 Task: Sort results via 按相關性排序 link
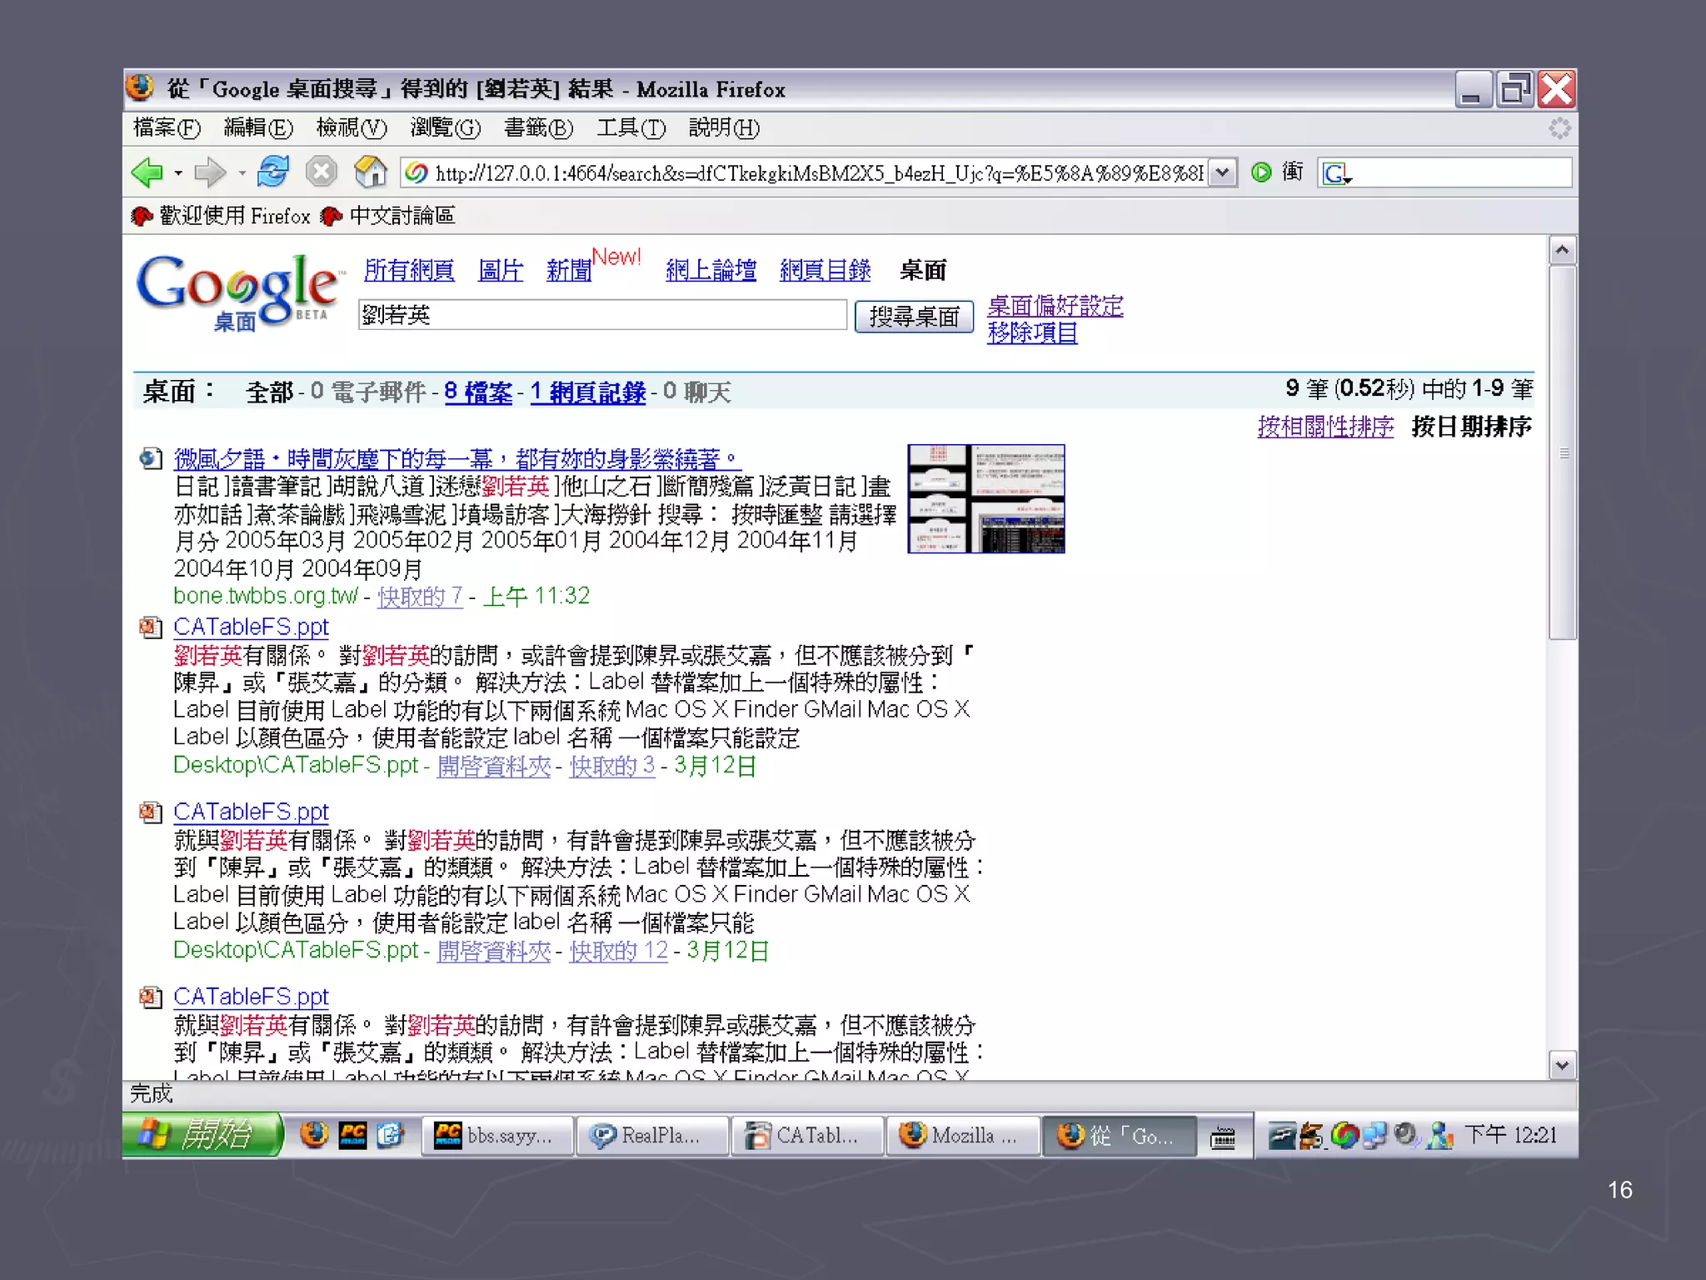click(1324, 427)
